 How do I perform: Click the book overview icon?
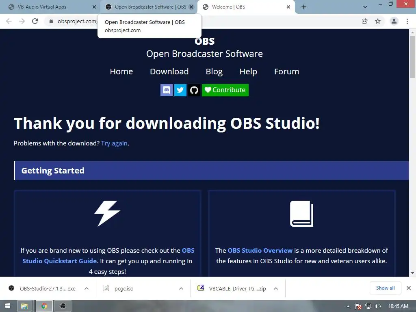point(302,214)
